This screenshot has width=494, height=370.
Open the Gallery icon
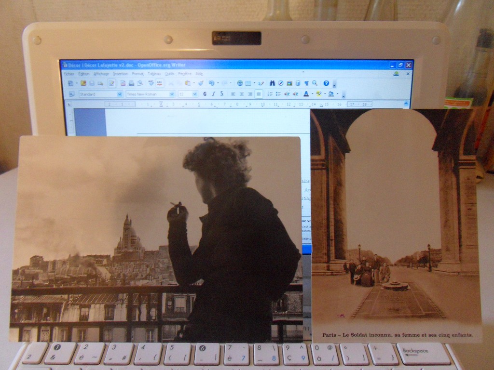[x=289, y=83]
